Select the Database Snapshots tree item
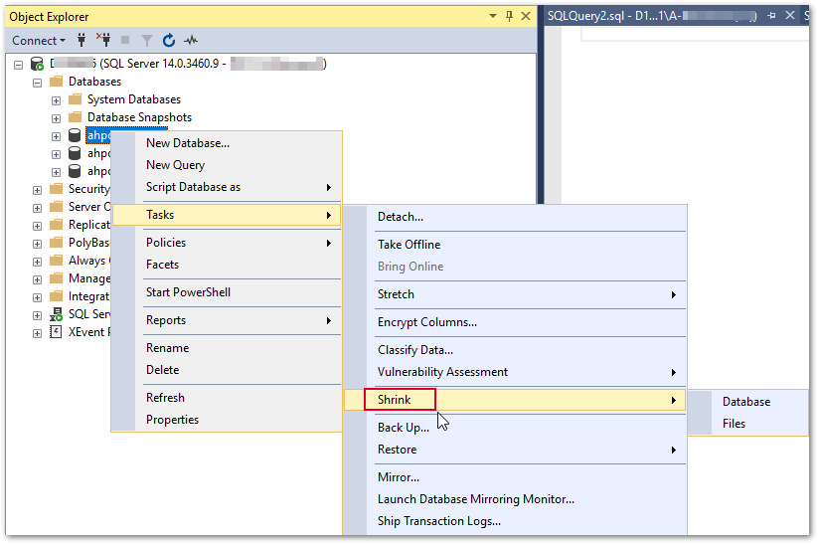Viewport: 818px width, 544px height. (x=139, y=117)
